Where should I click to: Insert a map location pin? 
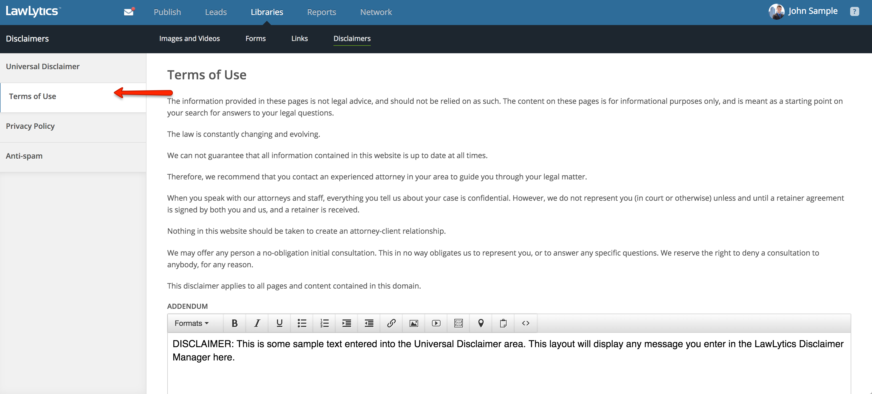481,323
